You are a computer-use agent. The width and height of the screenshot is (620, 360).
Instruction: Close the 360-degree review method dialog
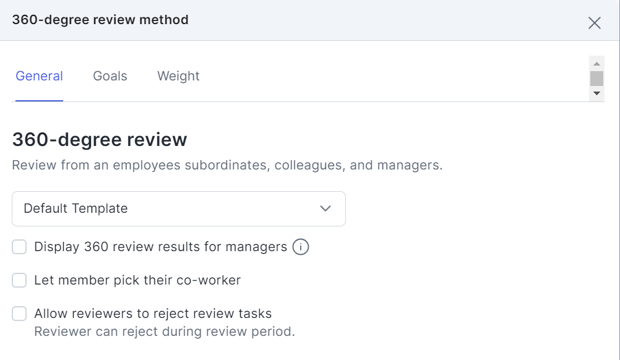(594, 23)
